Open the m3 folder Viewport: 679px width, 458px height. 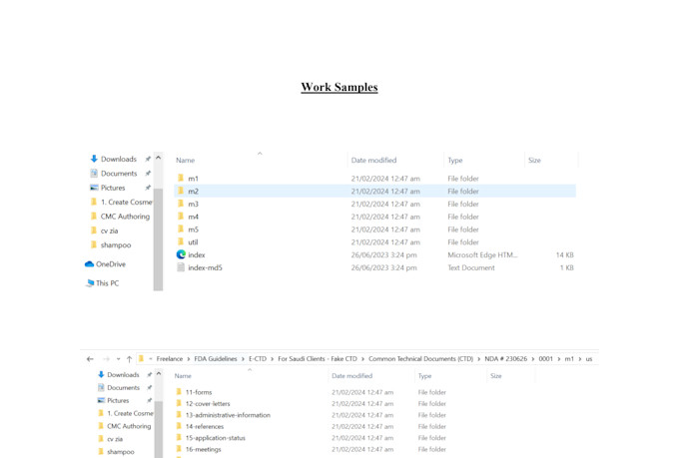[193, 204]
